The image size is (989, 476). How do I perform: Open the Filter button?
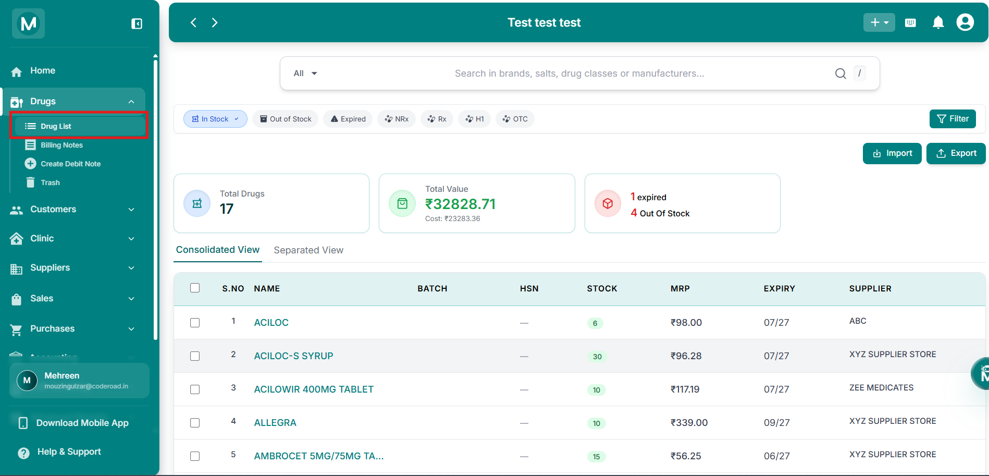[953, 119]
